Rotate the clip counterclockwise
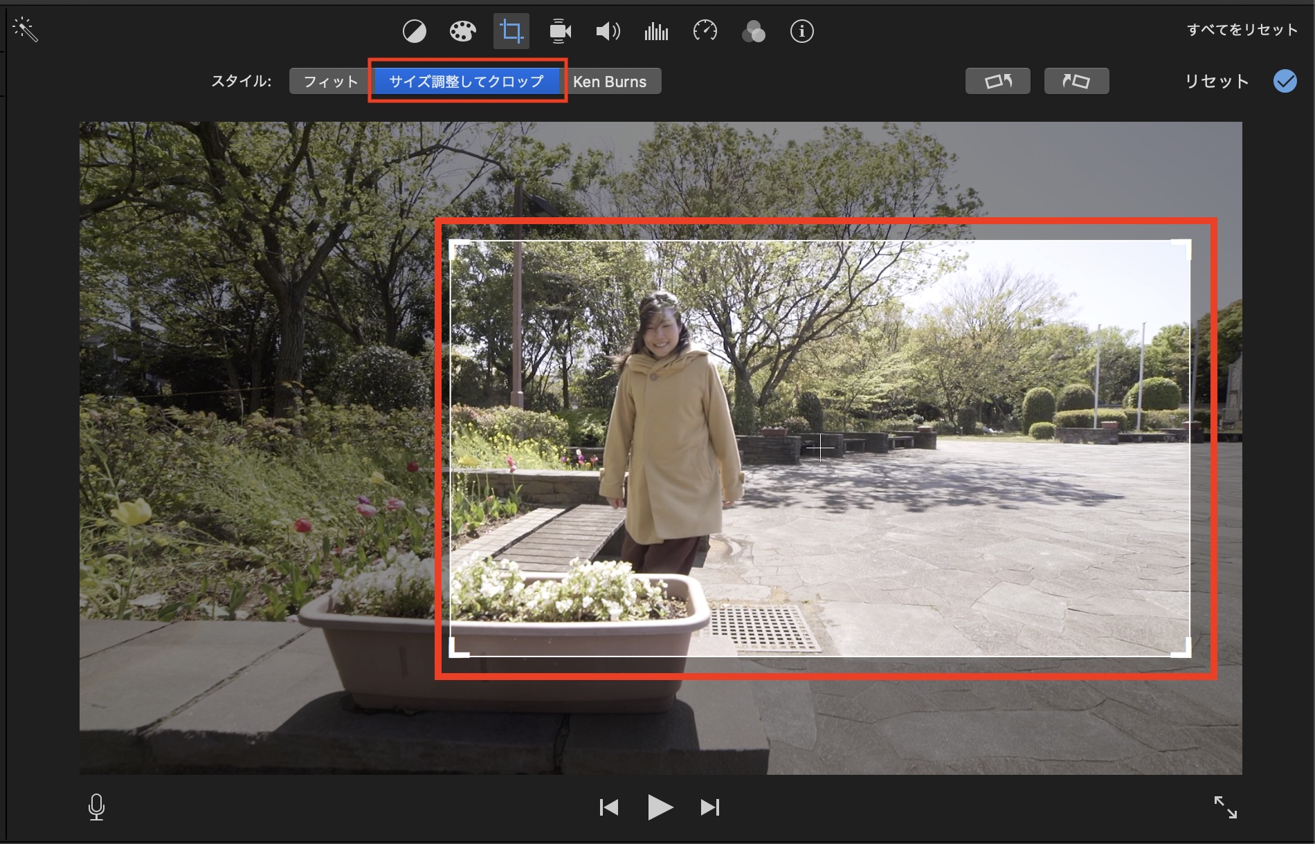Image resolution: width=1315 pixels, height=844 pixels. tap(997, 81)
